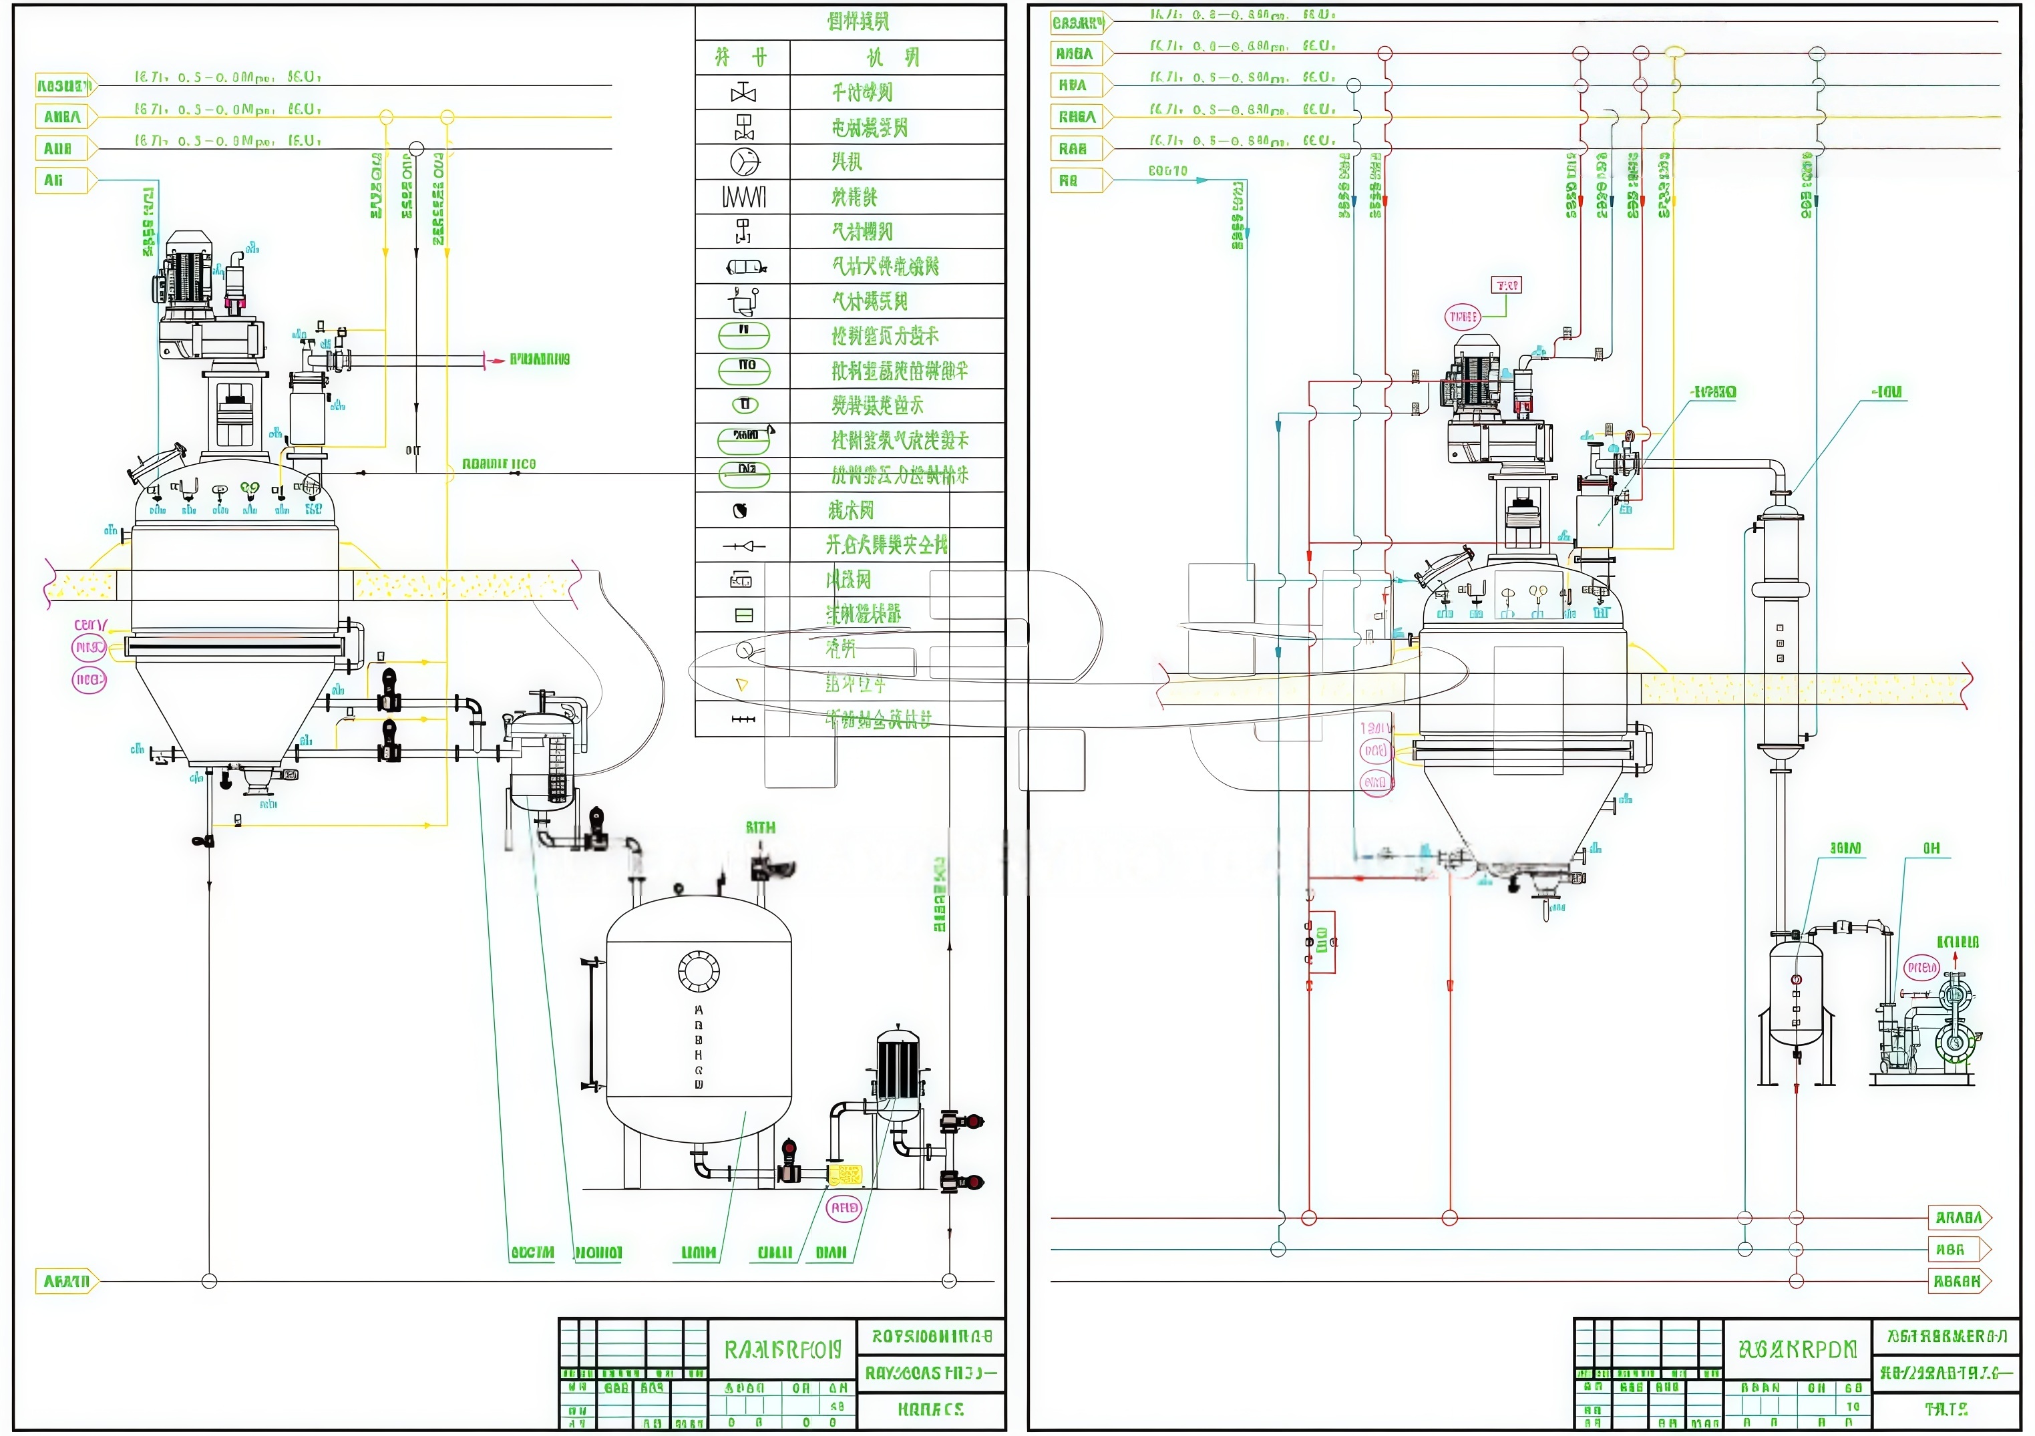
Task: Click the tick-marked line symbol in legend's last row
Action: click(x=743, y=720)
